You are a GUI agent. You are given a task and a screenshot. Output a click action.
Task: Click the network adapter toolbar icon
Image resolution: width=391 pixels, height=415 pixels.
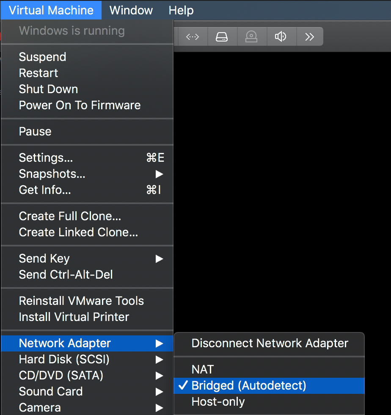[x=192, y=36]
